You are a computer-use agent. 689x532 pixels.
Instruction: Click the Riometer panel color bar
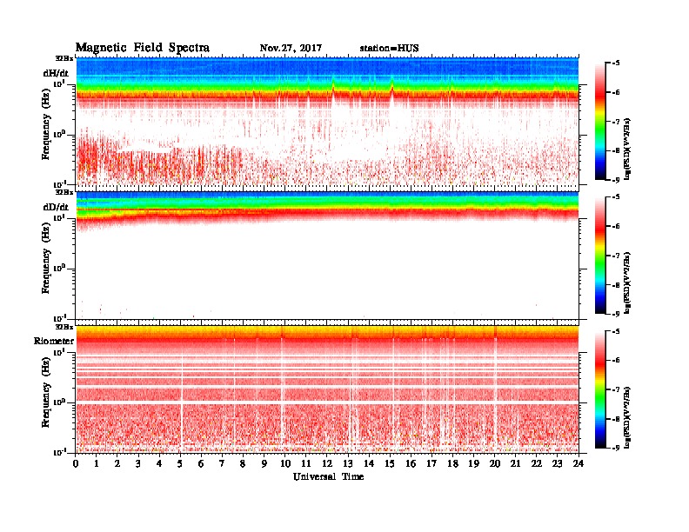600,389
